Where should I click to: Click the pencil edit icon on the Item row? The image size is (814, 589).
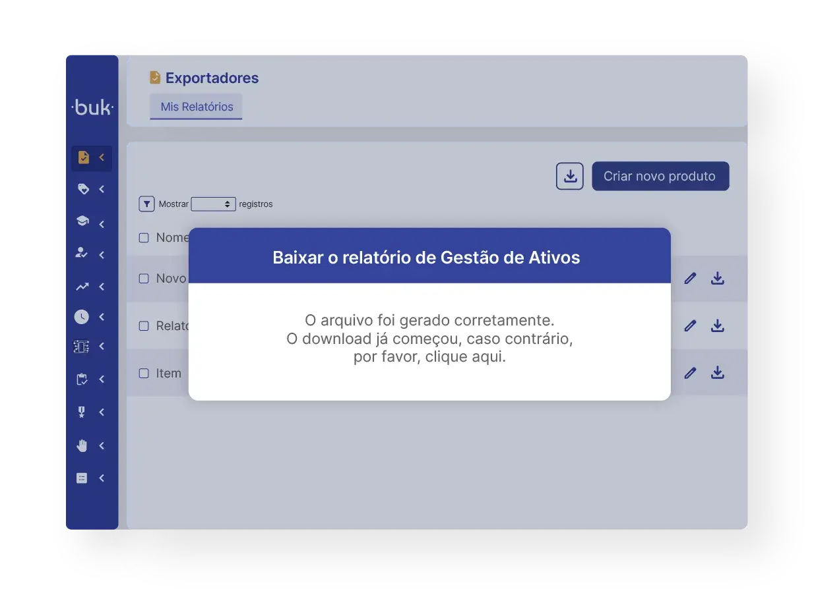point(690,373)
